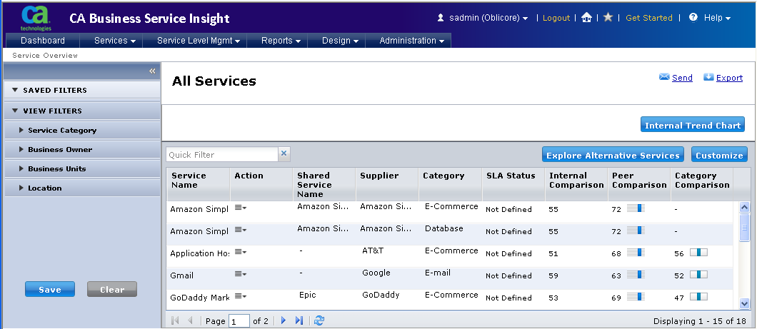
Task: Open action menu icon for Gmail row
Action: pyautogui.click(x=241, y=275)
